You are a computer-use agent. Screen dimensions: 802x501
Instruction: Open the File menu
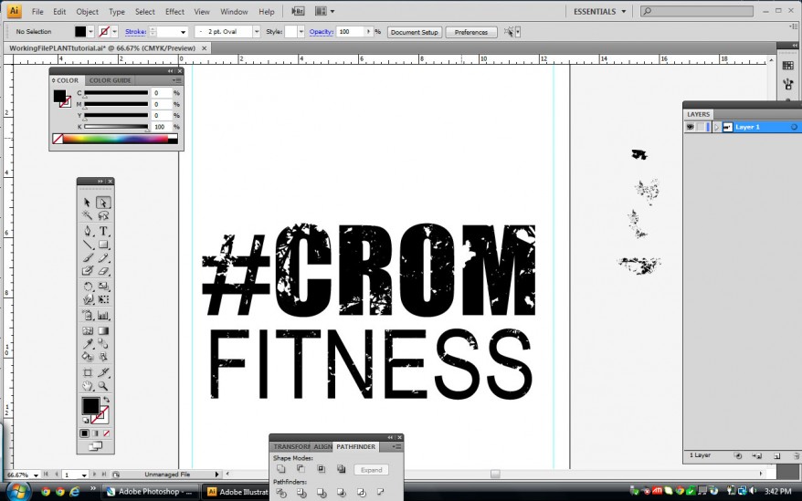pyautogui.click(x=37, y=11)
